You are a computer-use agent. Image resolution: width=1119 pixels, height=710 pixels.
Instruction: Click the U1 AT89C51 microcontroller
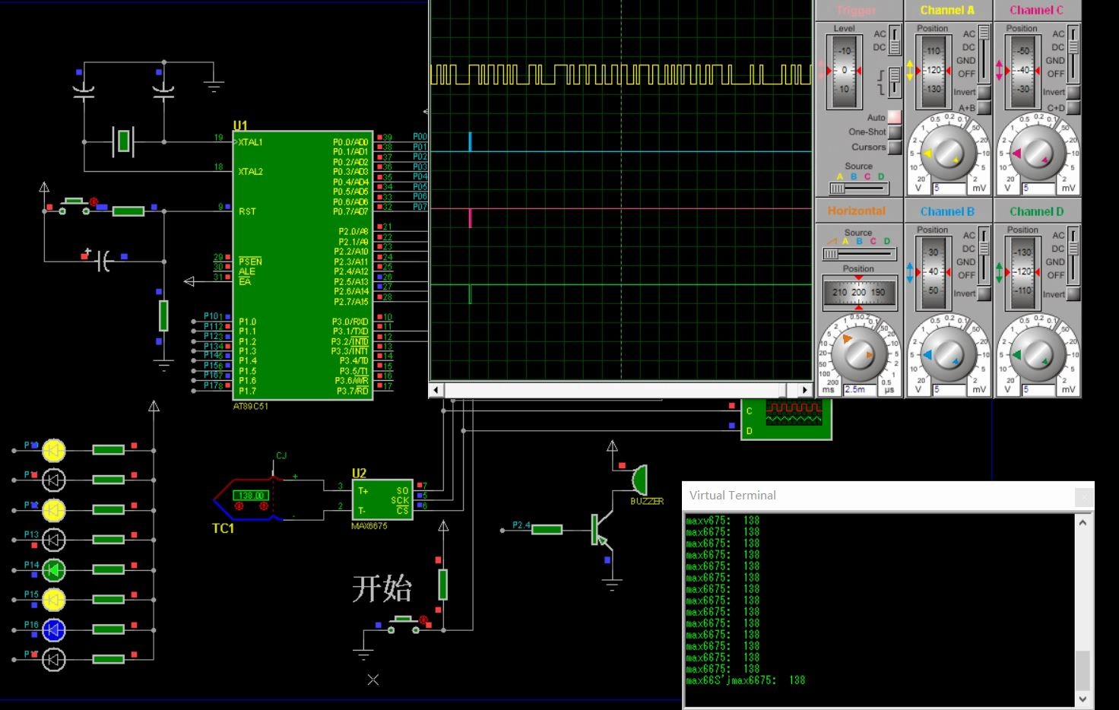(x=303, y=265)
